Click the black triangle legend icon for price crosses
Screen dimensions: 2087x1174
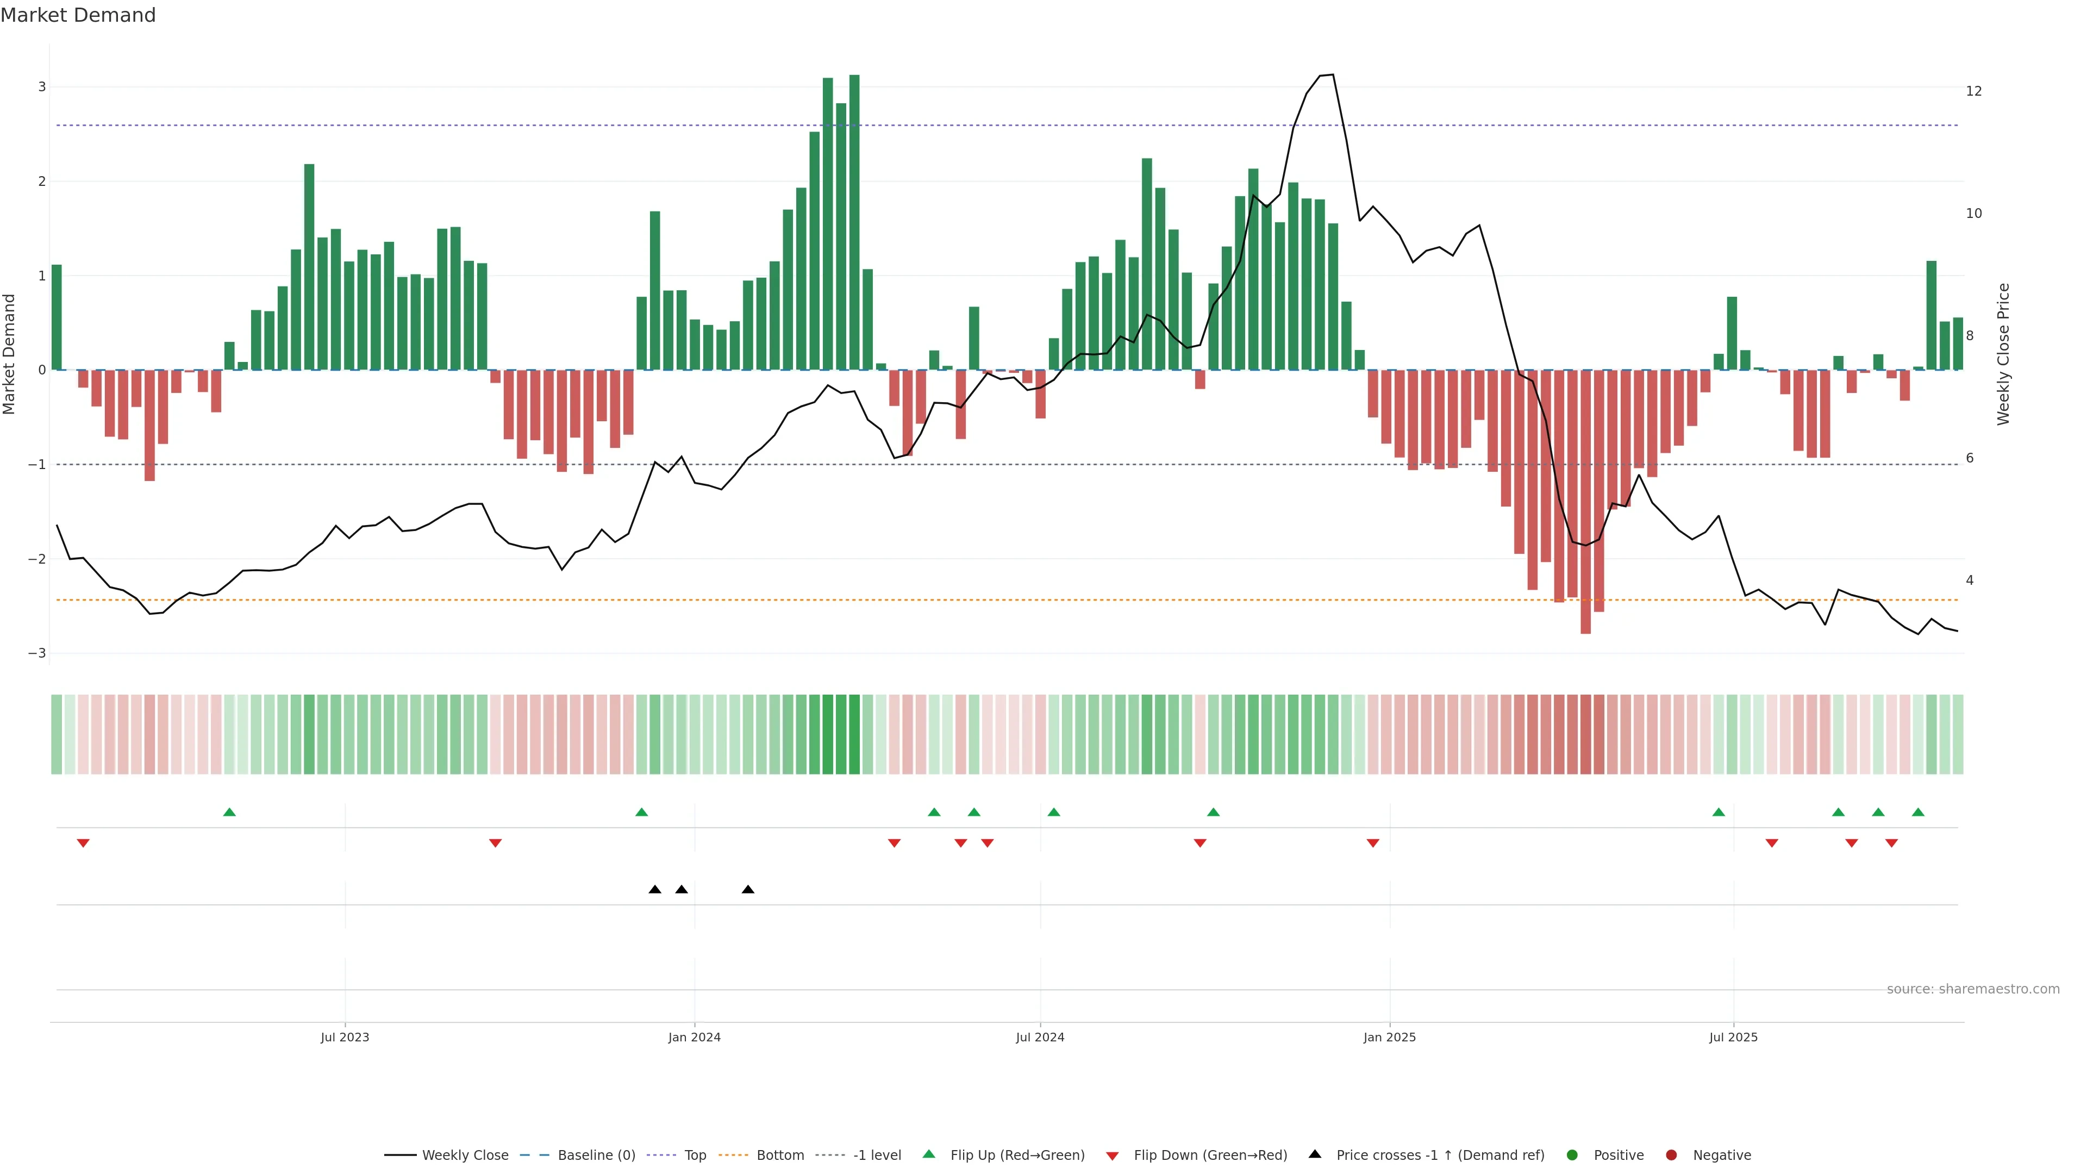point(1315,1154)
